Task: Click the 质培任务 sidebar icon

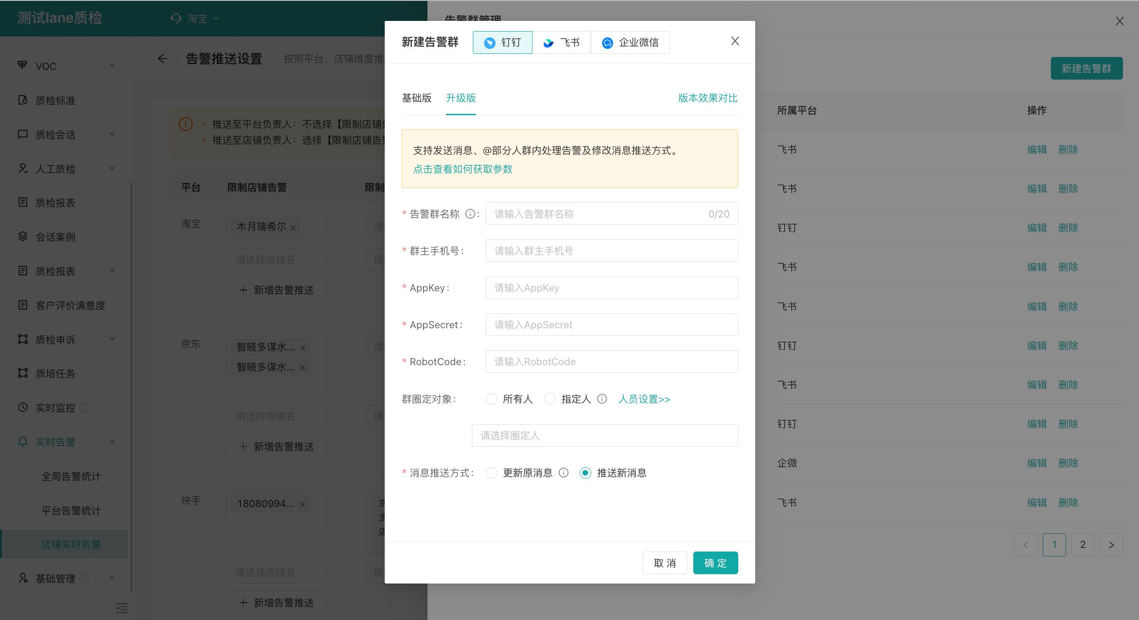Action: 23,373
